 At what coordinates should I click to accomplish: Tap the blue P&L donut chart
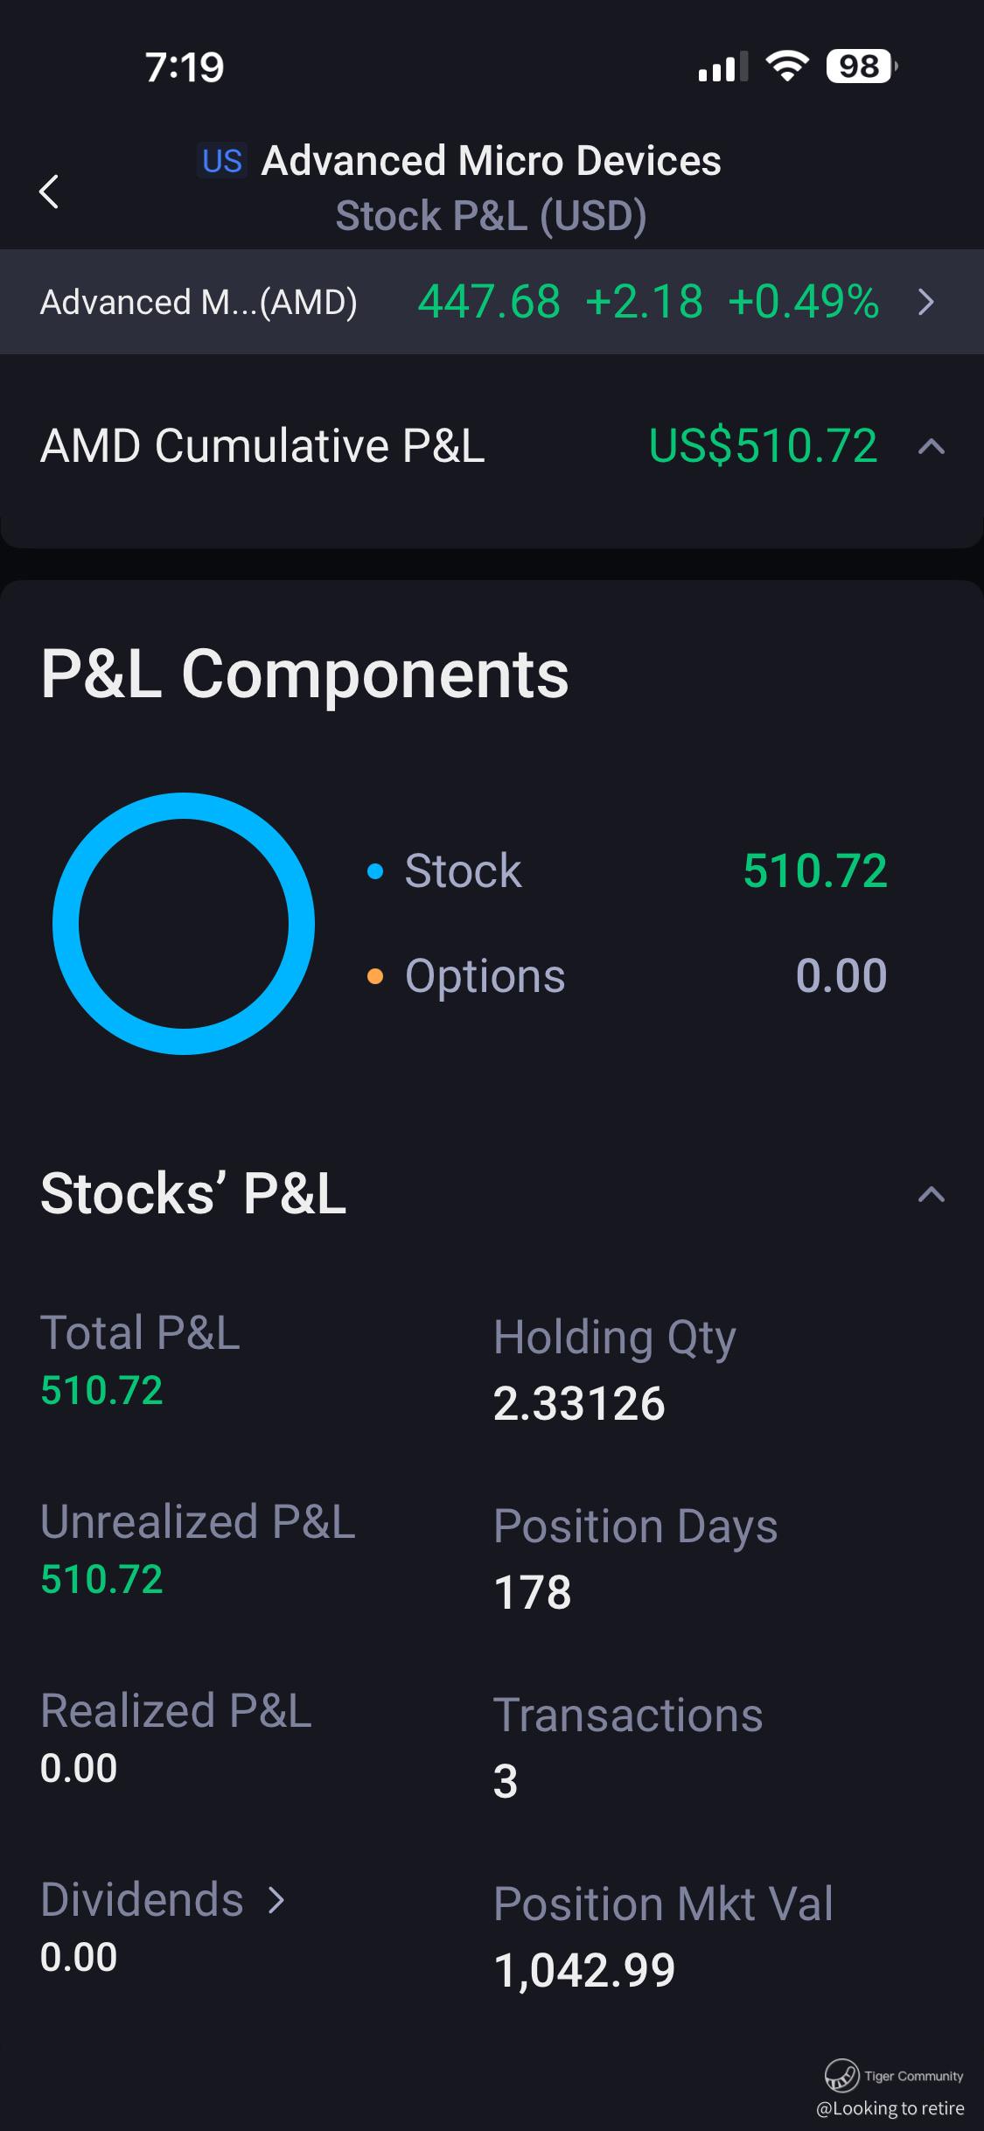184,924
